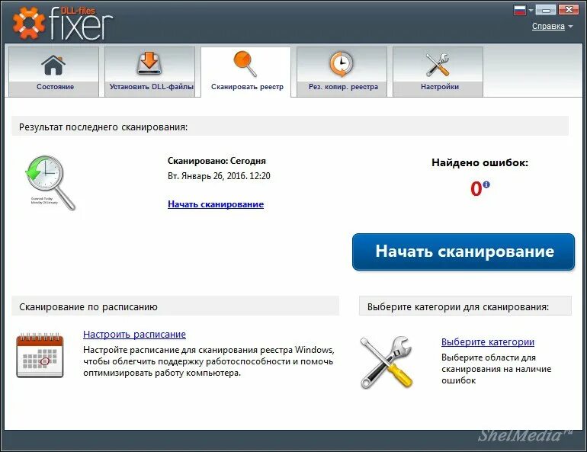The width and height of the screenshot is (587, 452).
Task: Open the Справка help menu
Action: pyautogui.click(x=548, y=26)
